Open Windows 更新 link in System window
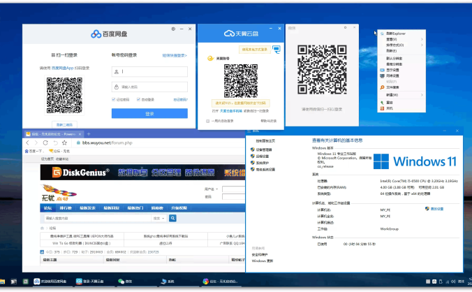The width and height of the screenshot is (472, 292). 263,261
